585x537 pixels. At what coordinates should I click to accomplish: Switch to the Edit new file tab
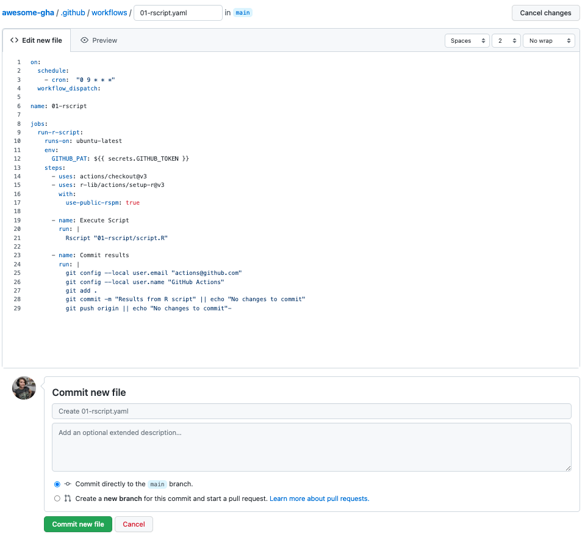[x=37, y=40]
